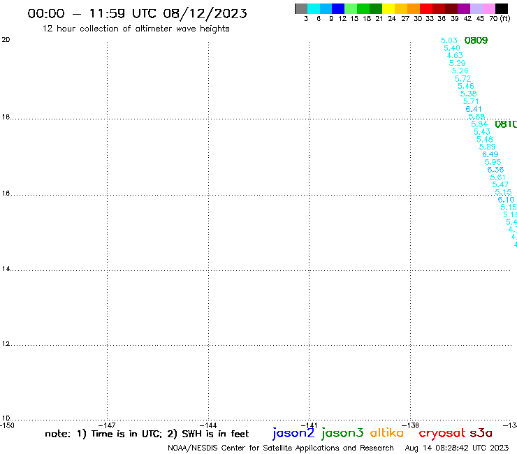Screen dimensions: 517x454
Task: Click the latitude 14 axis label
Action: click(x=6, y=269)
